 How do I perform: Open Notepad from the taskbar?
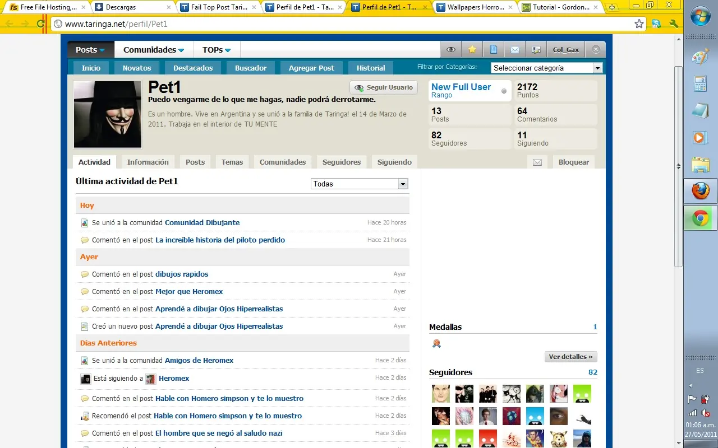point(701,110)
